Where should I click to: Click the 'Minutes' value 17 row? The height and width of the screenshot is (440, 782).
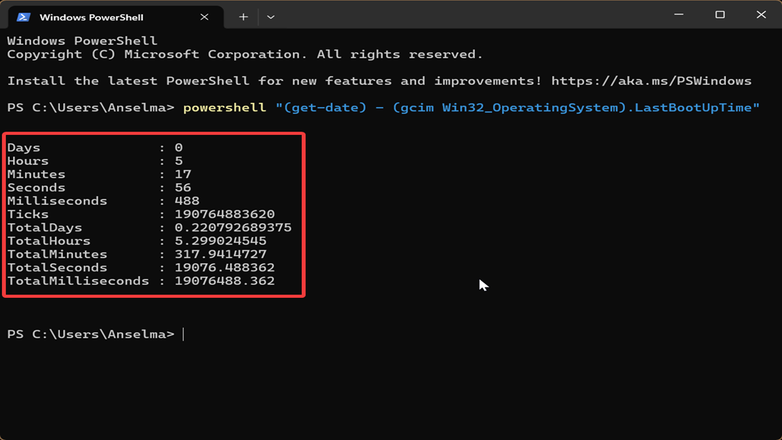[100, 175]
